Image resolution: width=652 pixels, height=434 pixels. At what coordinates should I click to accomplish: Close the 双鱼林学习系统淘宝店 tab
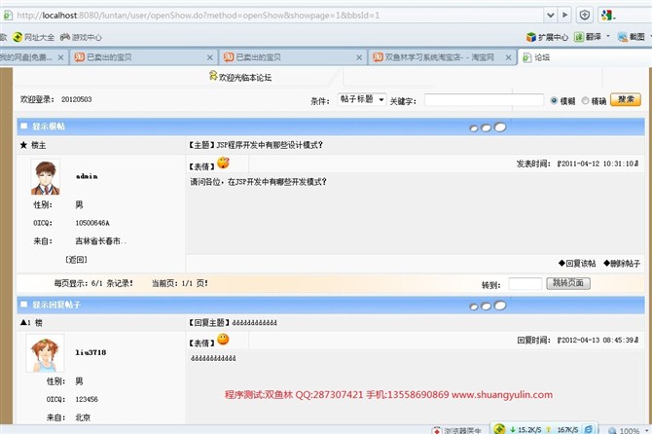click(509, 57)
